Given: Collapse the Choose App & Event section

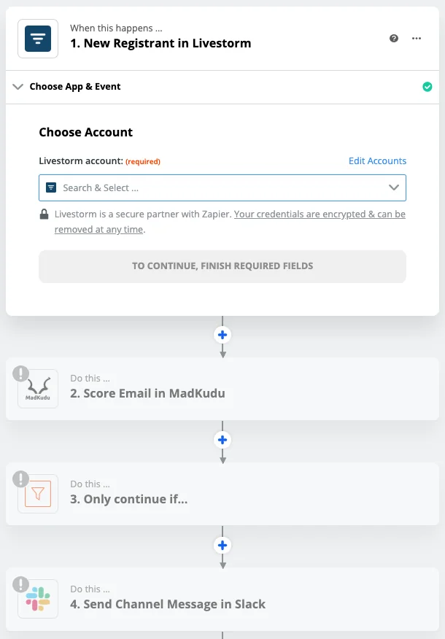Looking at the screenshot, I should click(18, 87).
